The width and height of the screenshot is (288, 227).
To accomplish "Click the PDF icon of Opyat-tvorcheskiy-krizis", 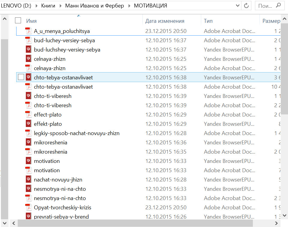I will click(x=29, y=207).
